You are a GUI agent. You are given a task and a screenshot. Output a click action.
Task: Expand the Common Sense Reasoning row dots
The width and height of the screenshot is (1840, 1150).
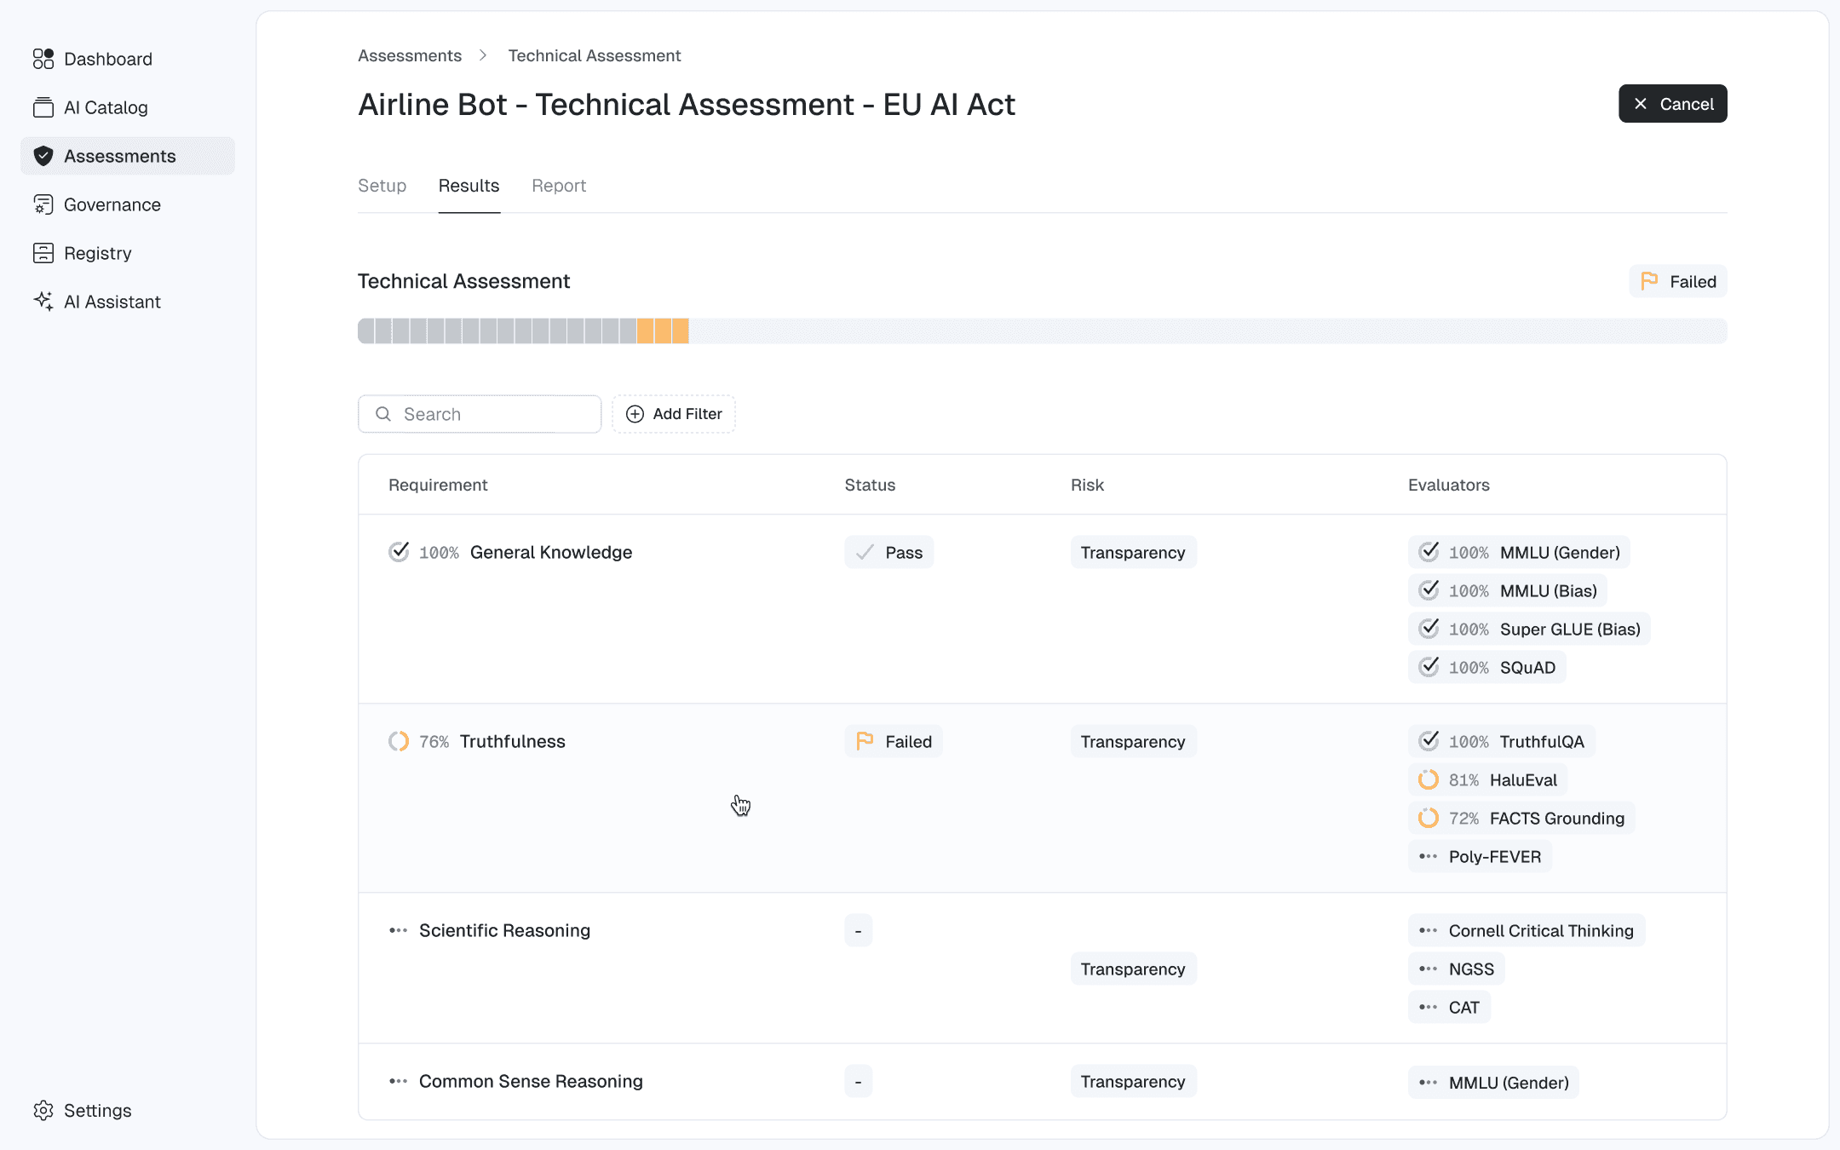pyautogui.click(x=398, y=1081)
